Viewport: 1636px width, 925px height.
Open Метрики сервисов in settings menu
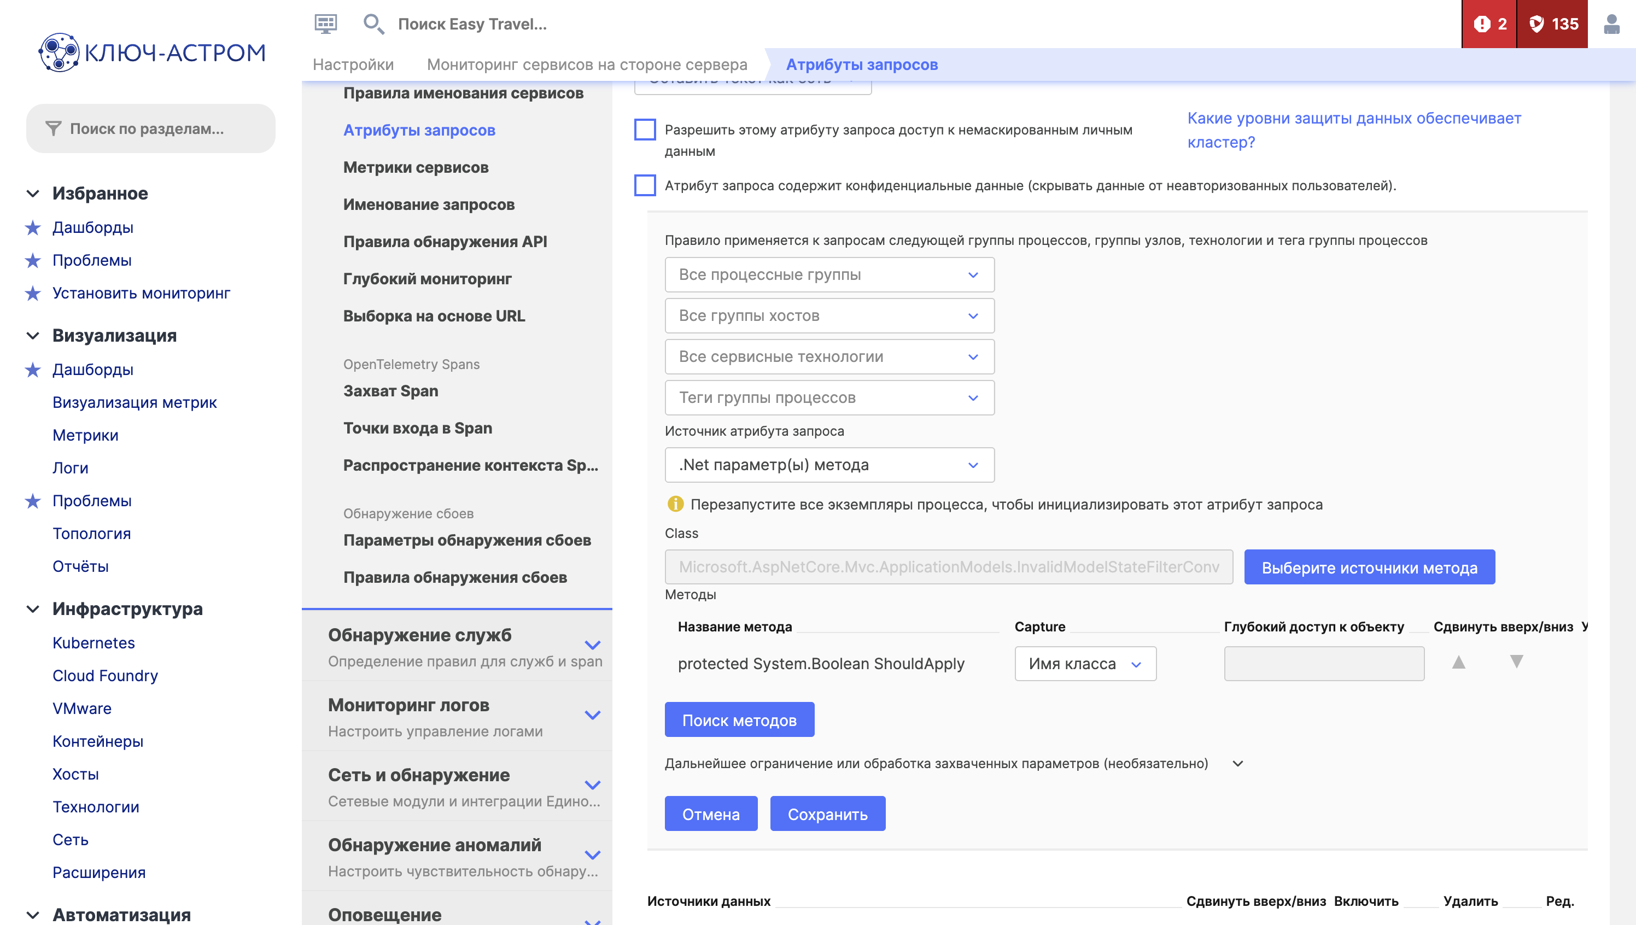point(416,167)
